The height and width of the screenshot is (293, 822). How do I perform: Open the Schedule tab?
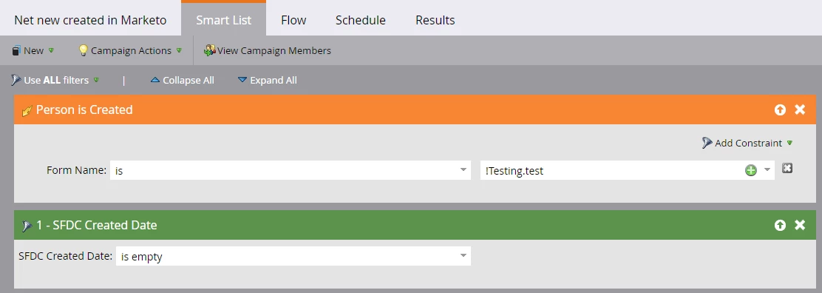point(361,20)
